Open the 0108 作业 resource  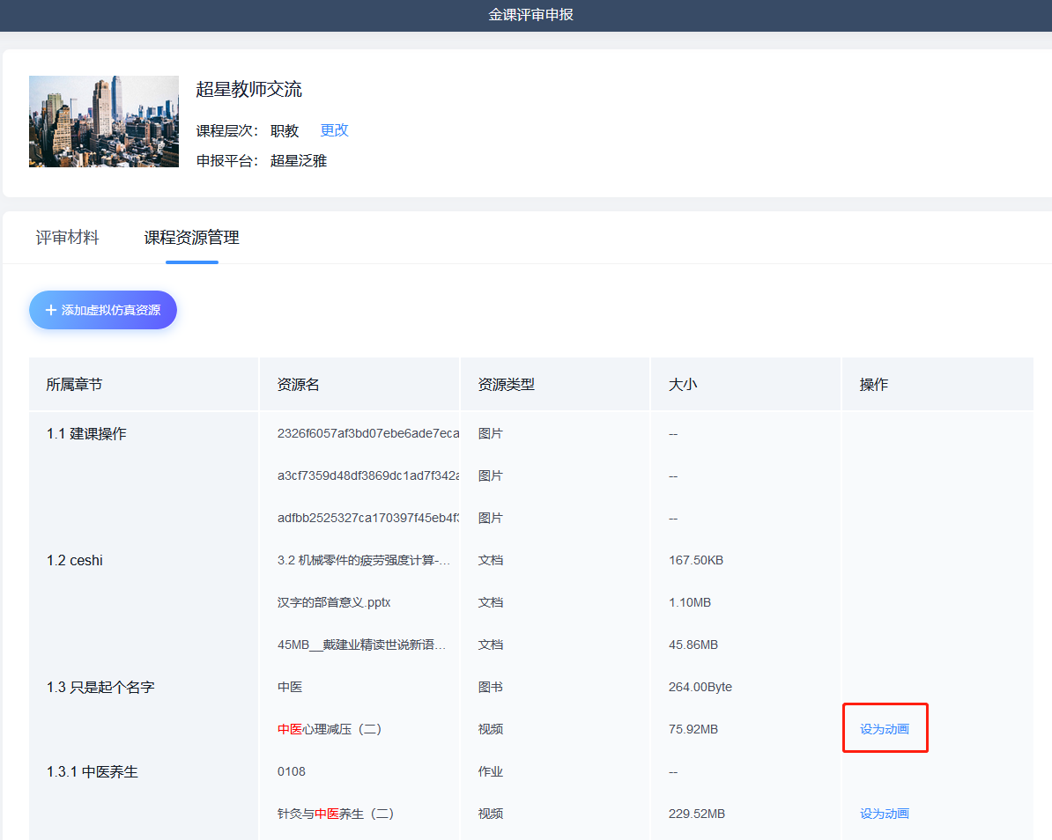292,771
